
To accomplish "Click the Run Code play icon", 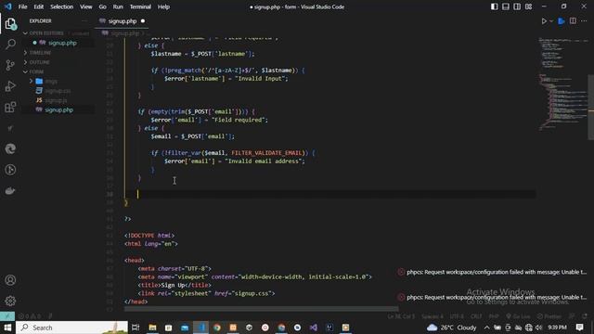I will [544, 21].
